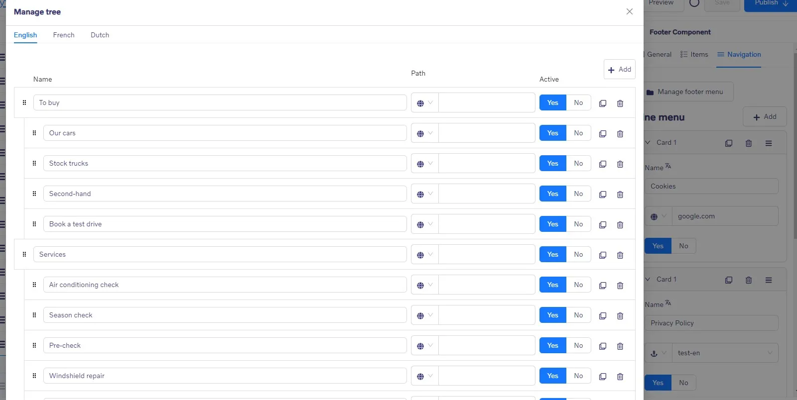
Task: Open the Items tab in Footer Component
Action: click(x=694, y=54)
